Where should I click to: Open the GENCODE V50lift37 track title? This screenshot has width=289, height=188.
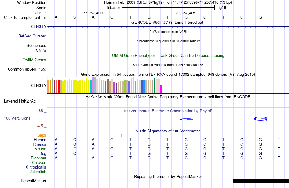tap(168, 23)
